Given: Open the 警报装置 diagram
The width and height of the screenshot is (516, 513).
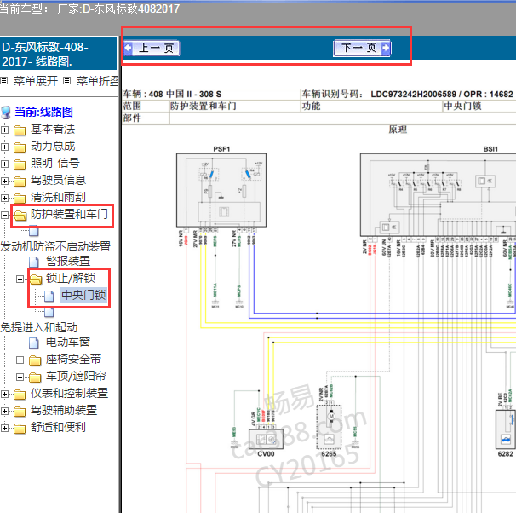Looking at the screenshot, I should pos(68,261).
